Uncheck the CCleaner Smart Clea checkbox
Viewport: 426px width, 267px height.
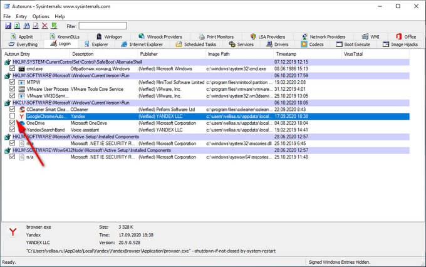(x=13, y=109)
